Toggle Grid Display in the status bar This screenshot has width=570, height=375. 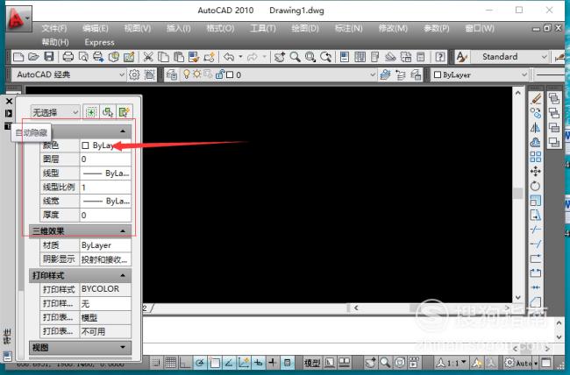point(170,362)
